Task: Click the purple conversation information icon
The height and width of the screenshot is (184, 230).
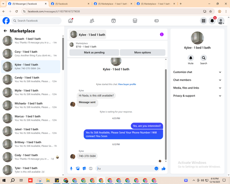Action: (x=162, y=34)
